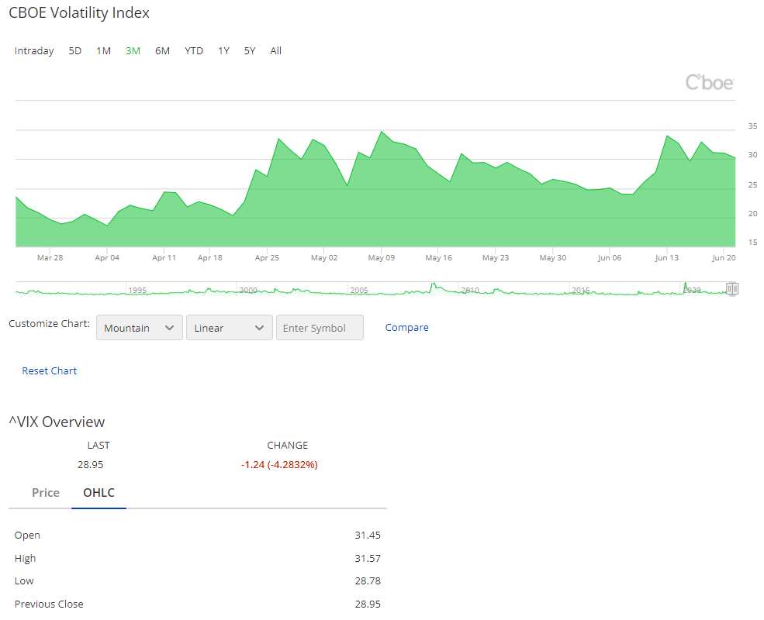Select the YTD time range

tap(193, 50)
